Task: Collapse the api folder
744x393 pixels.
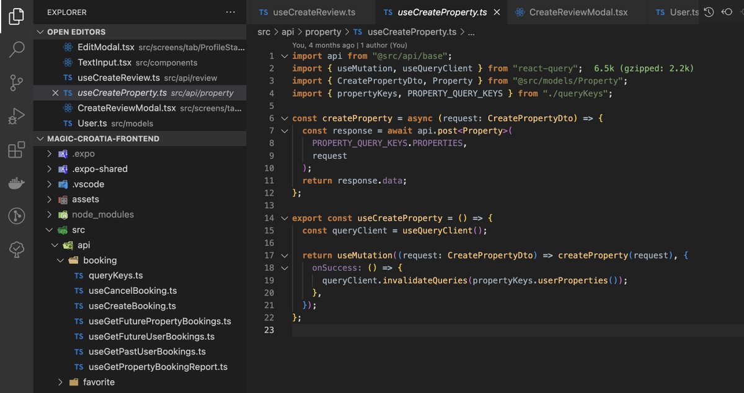Action: [55, 245]
